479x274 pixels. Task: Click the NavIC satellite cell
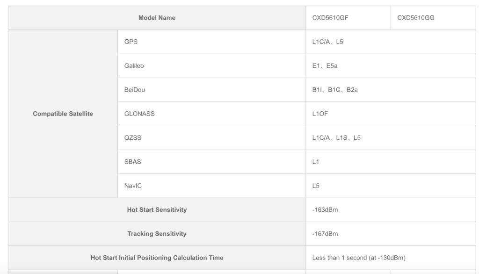pyautogui.click(x=212, y=186)
